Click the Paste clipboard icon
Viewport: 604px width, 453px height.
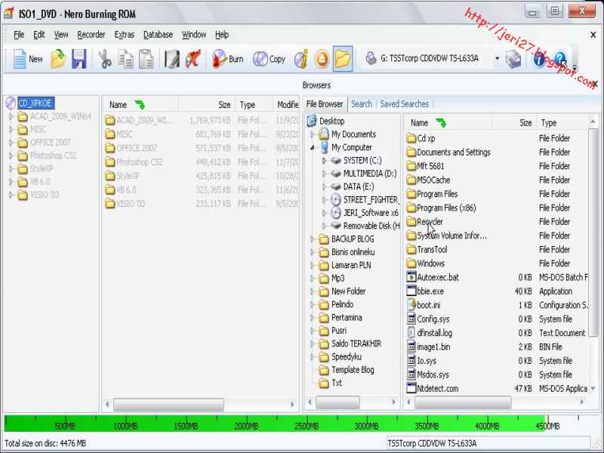point(146,60)
